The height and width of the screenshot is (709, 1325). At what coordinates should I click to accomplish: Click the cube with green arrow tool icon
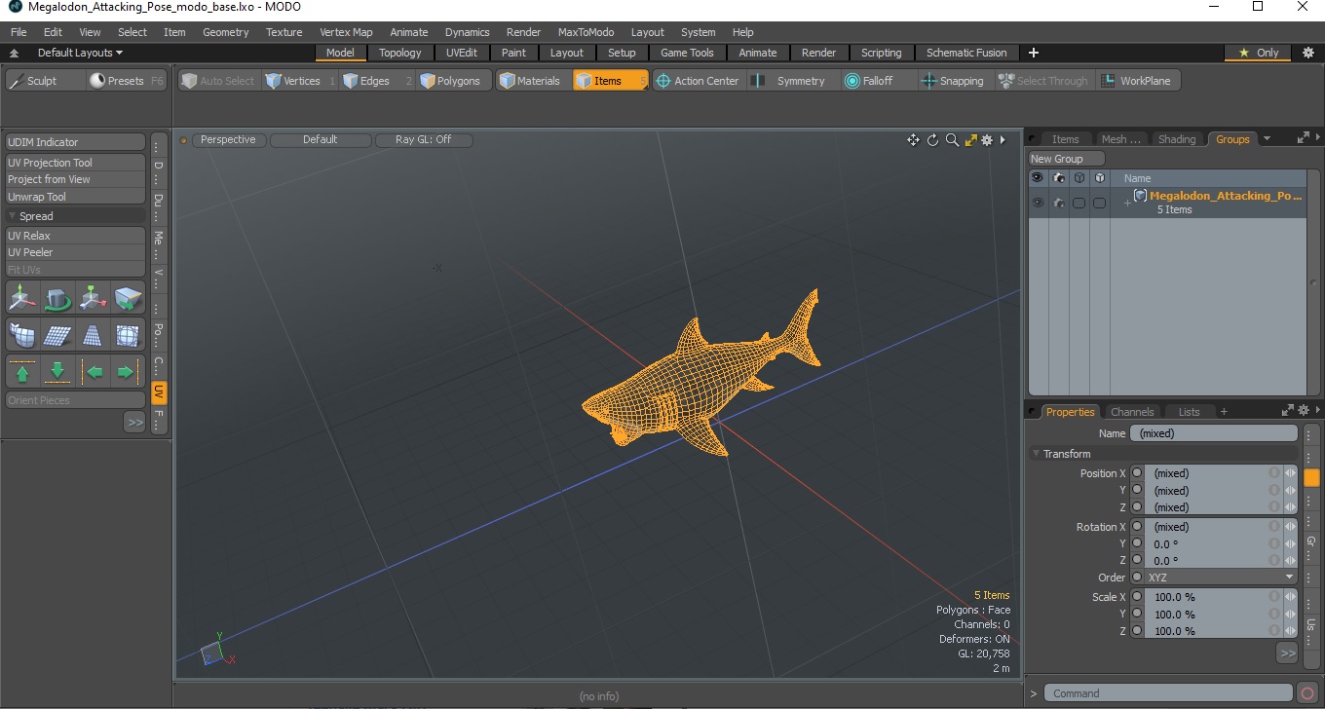(128, 297)
